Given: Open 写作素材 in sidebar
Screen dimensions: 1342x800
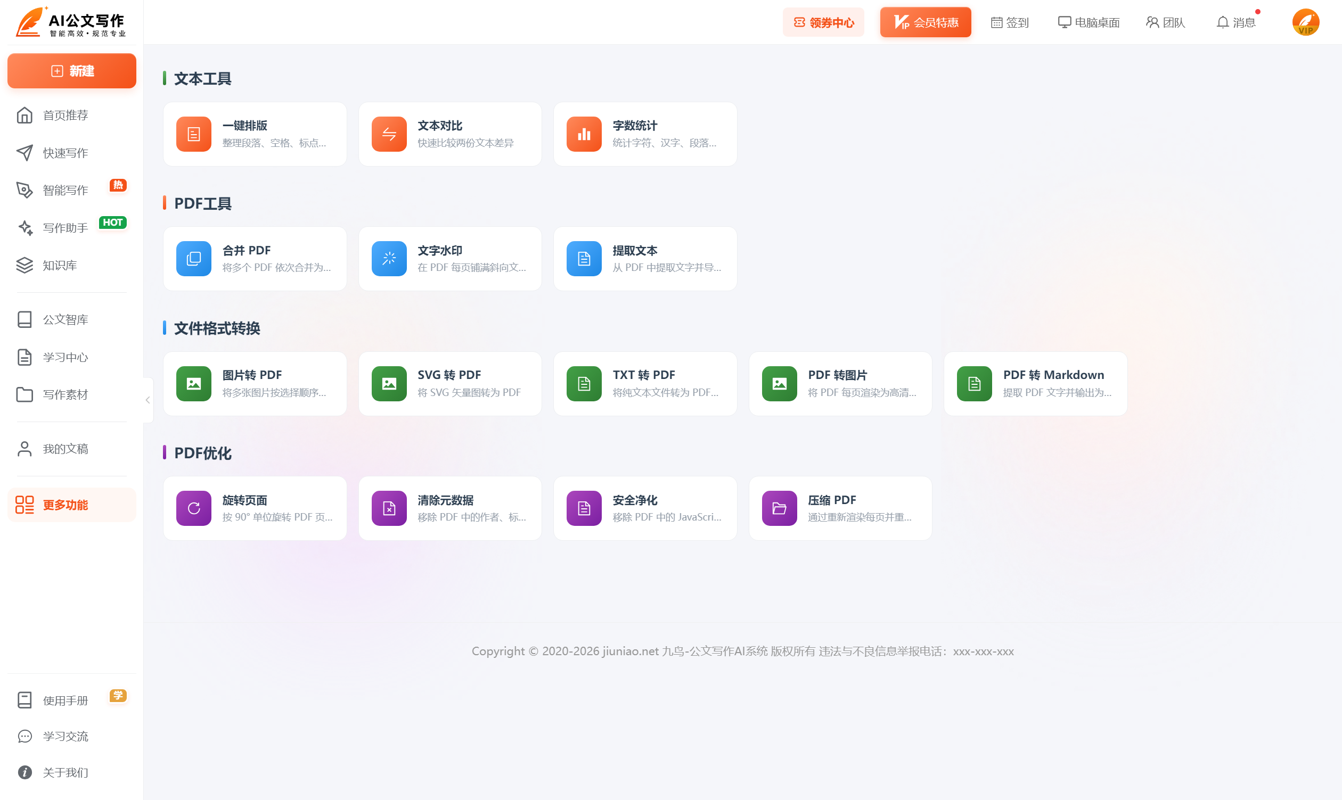Looking at the screenshot, I should (72, 394).
